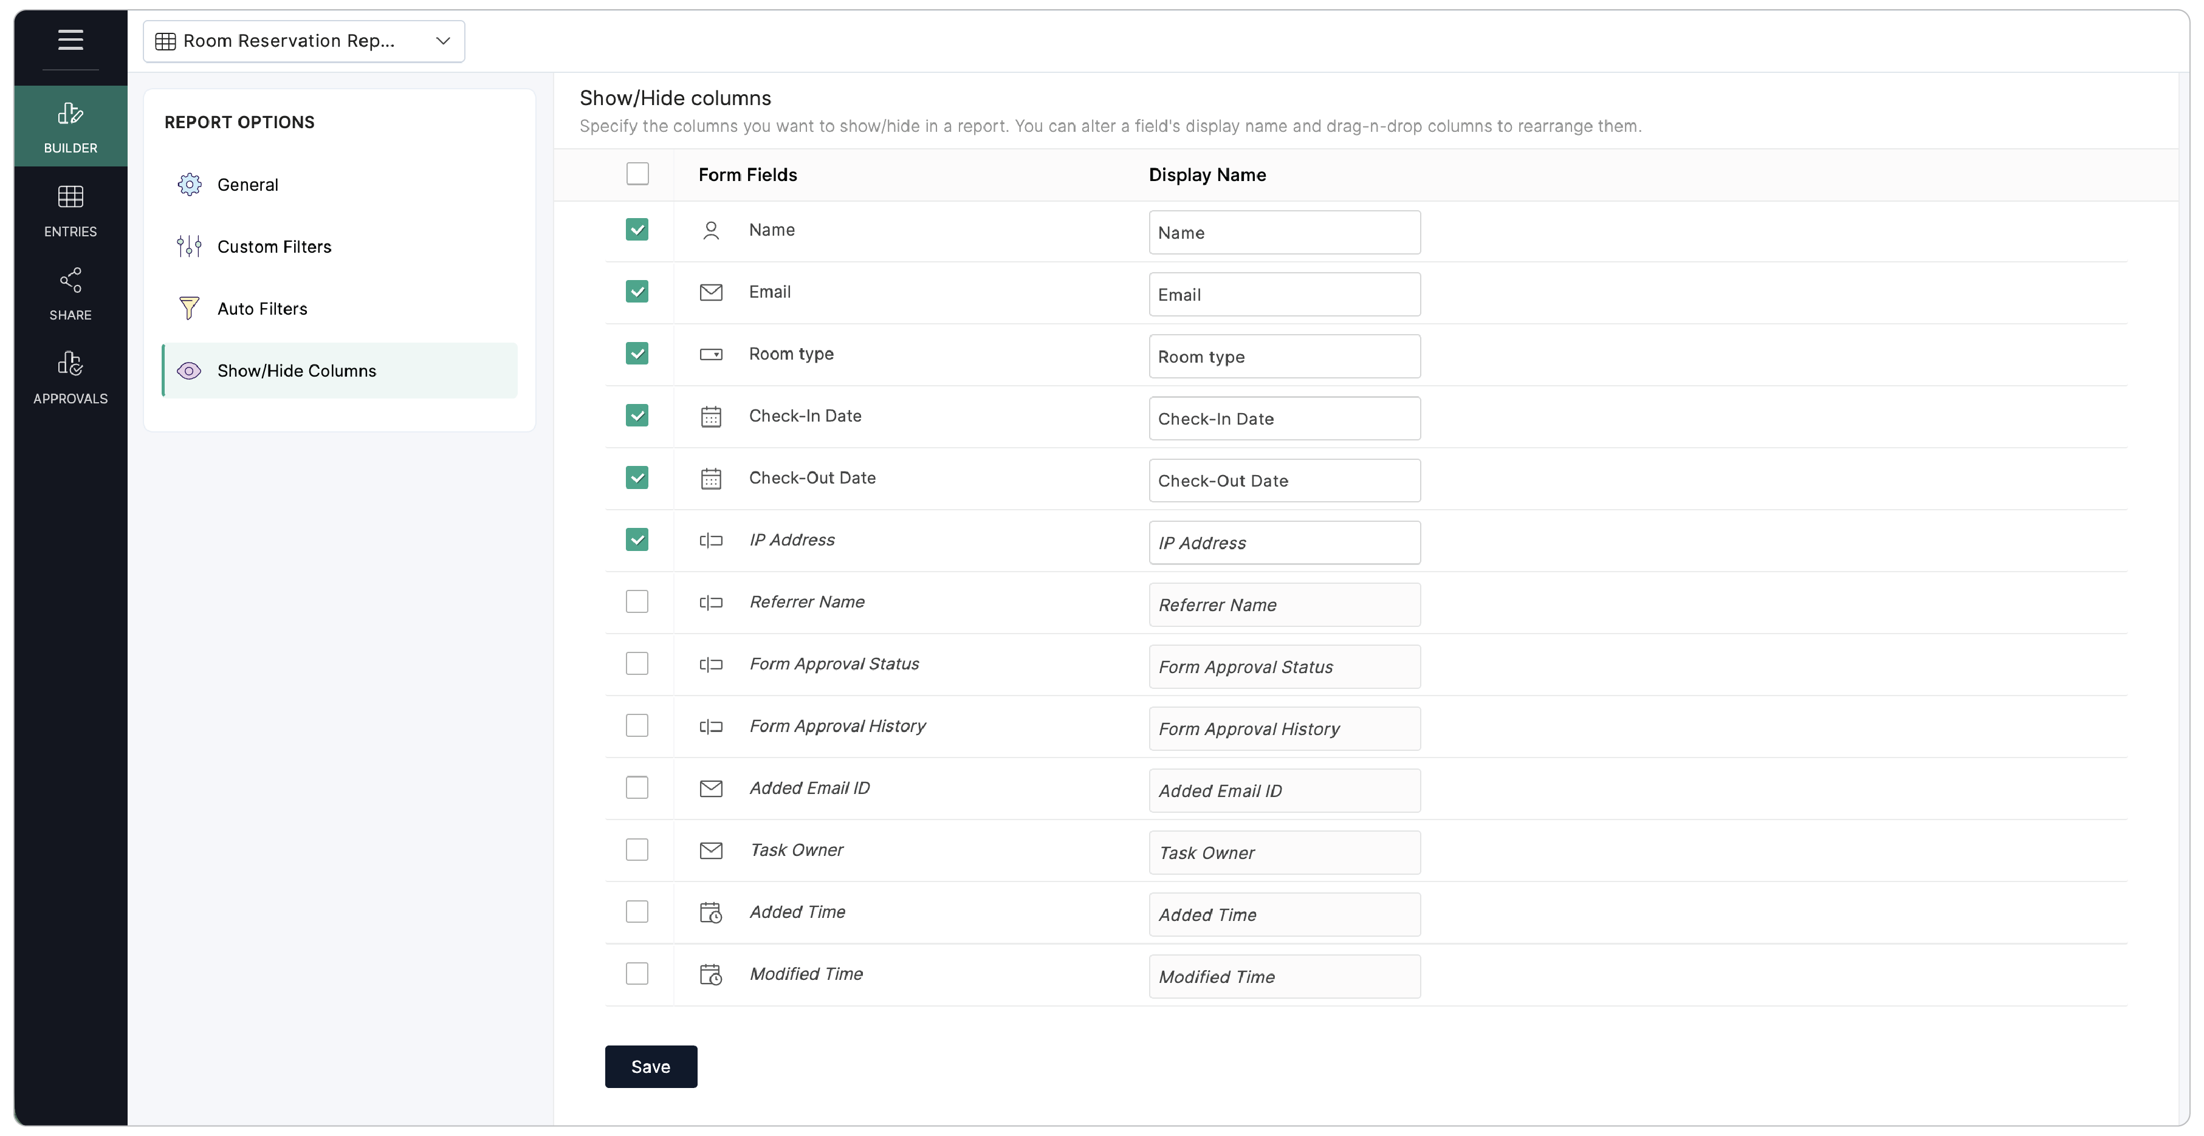Open the hamburger menu icon
The image size is (2204, 1136).
tap(70, 39)
